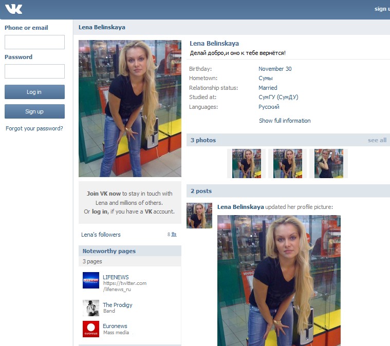Click the Euronews red logo icon
The width and height of the screenshot is (390, 346).
click(x=90, y=329)
